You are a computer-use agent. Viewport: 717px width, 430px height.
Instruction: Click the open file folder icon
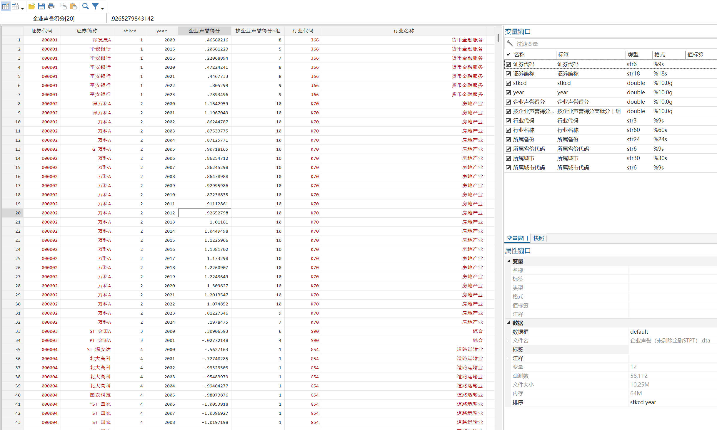click(x=32, y=6)
